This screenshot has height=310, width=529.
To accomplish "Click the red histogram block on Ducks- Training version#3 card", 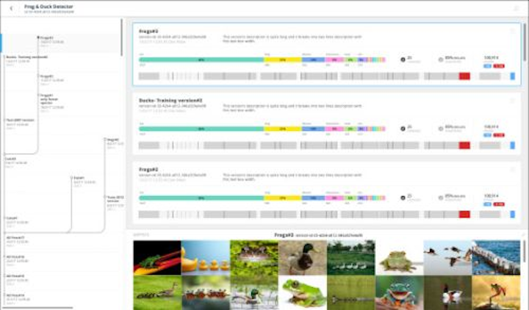I will click(x=464, y=145).
